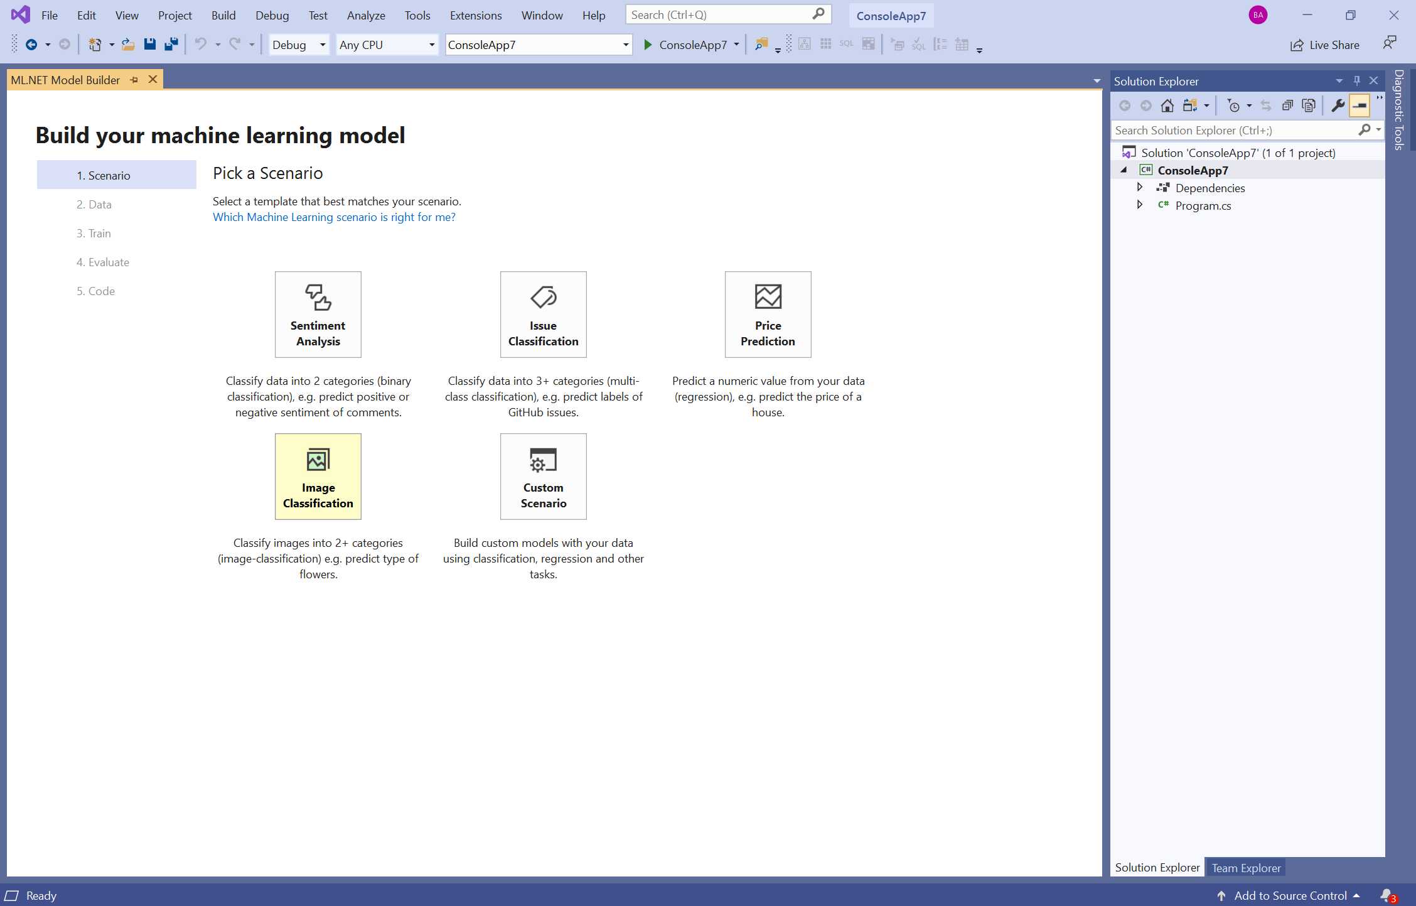The width and height of the screenshot is (1416, 906).
Task: Click the Navigate Backward arrow icon
Action: (31, 45)
